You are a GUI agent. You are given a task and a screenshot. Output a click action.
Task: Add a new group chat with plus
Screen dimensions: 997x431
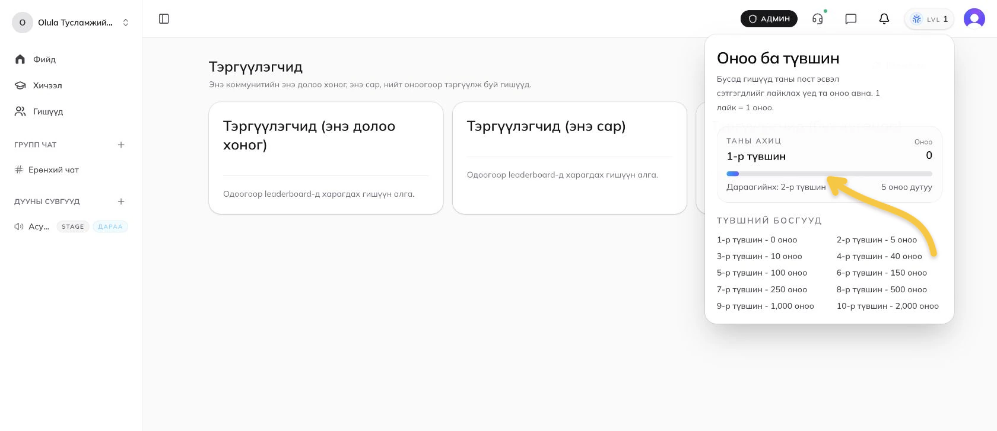click(121, 145)
